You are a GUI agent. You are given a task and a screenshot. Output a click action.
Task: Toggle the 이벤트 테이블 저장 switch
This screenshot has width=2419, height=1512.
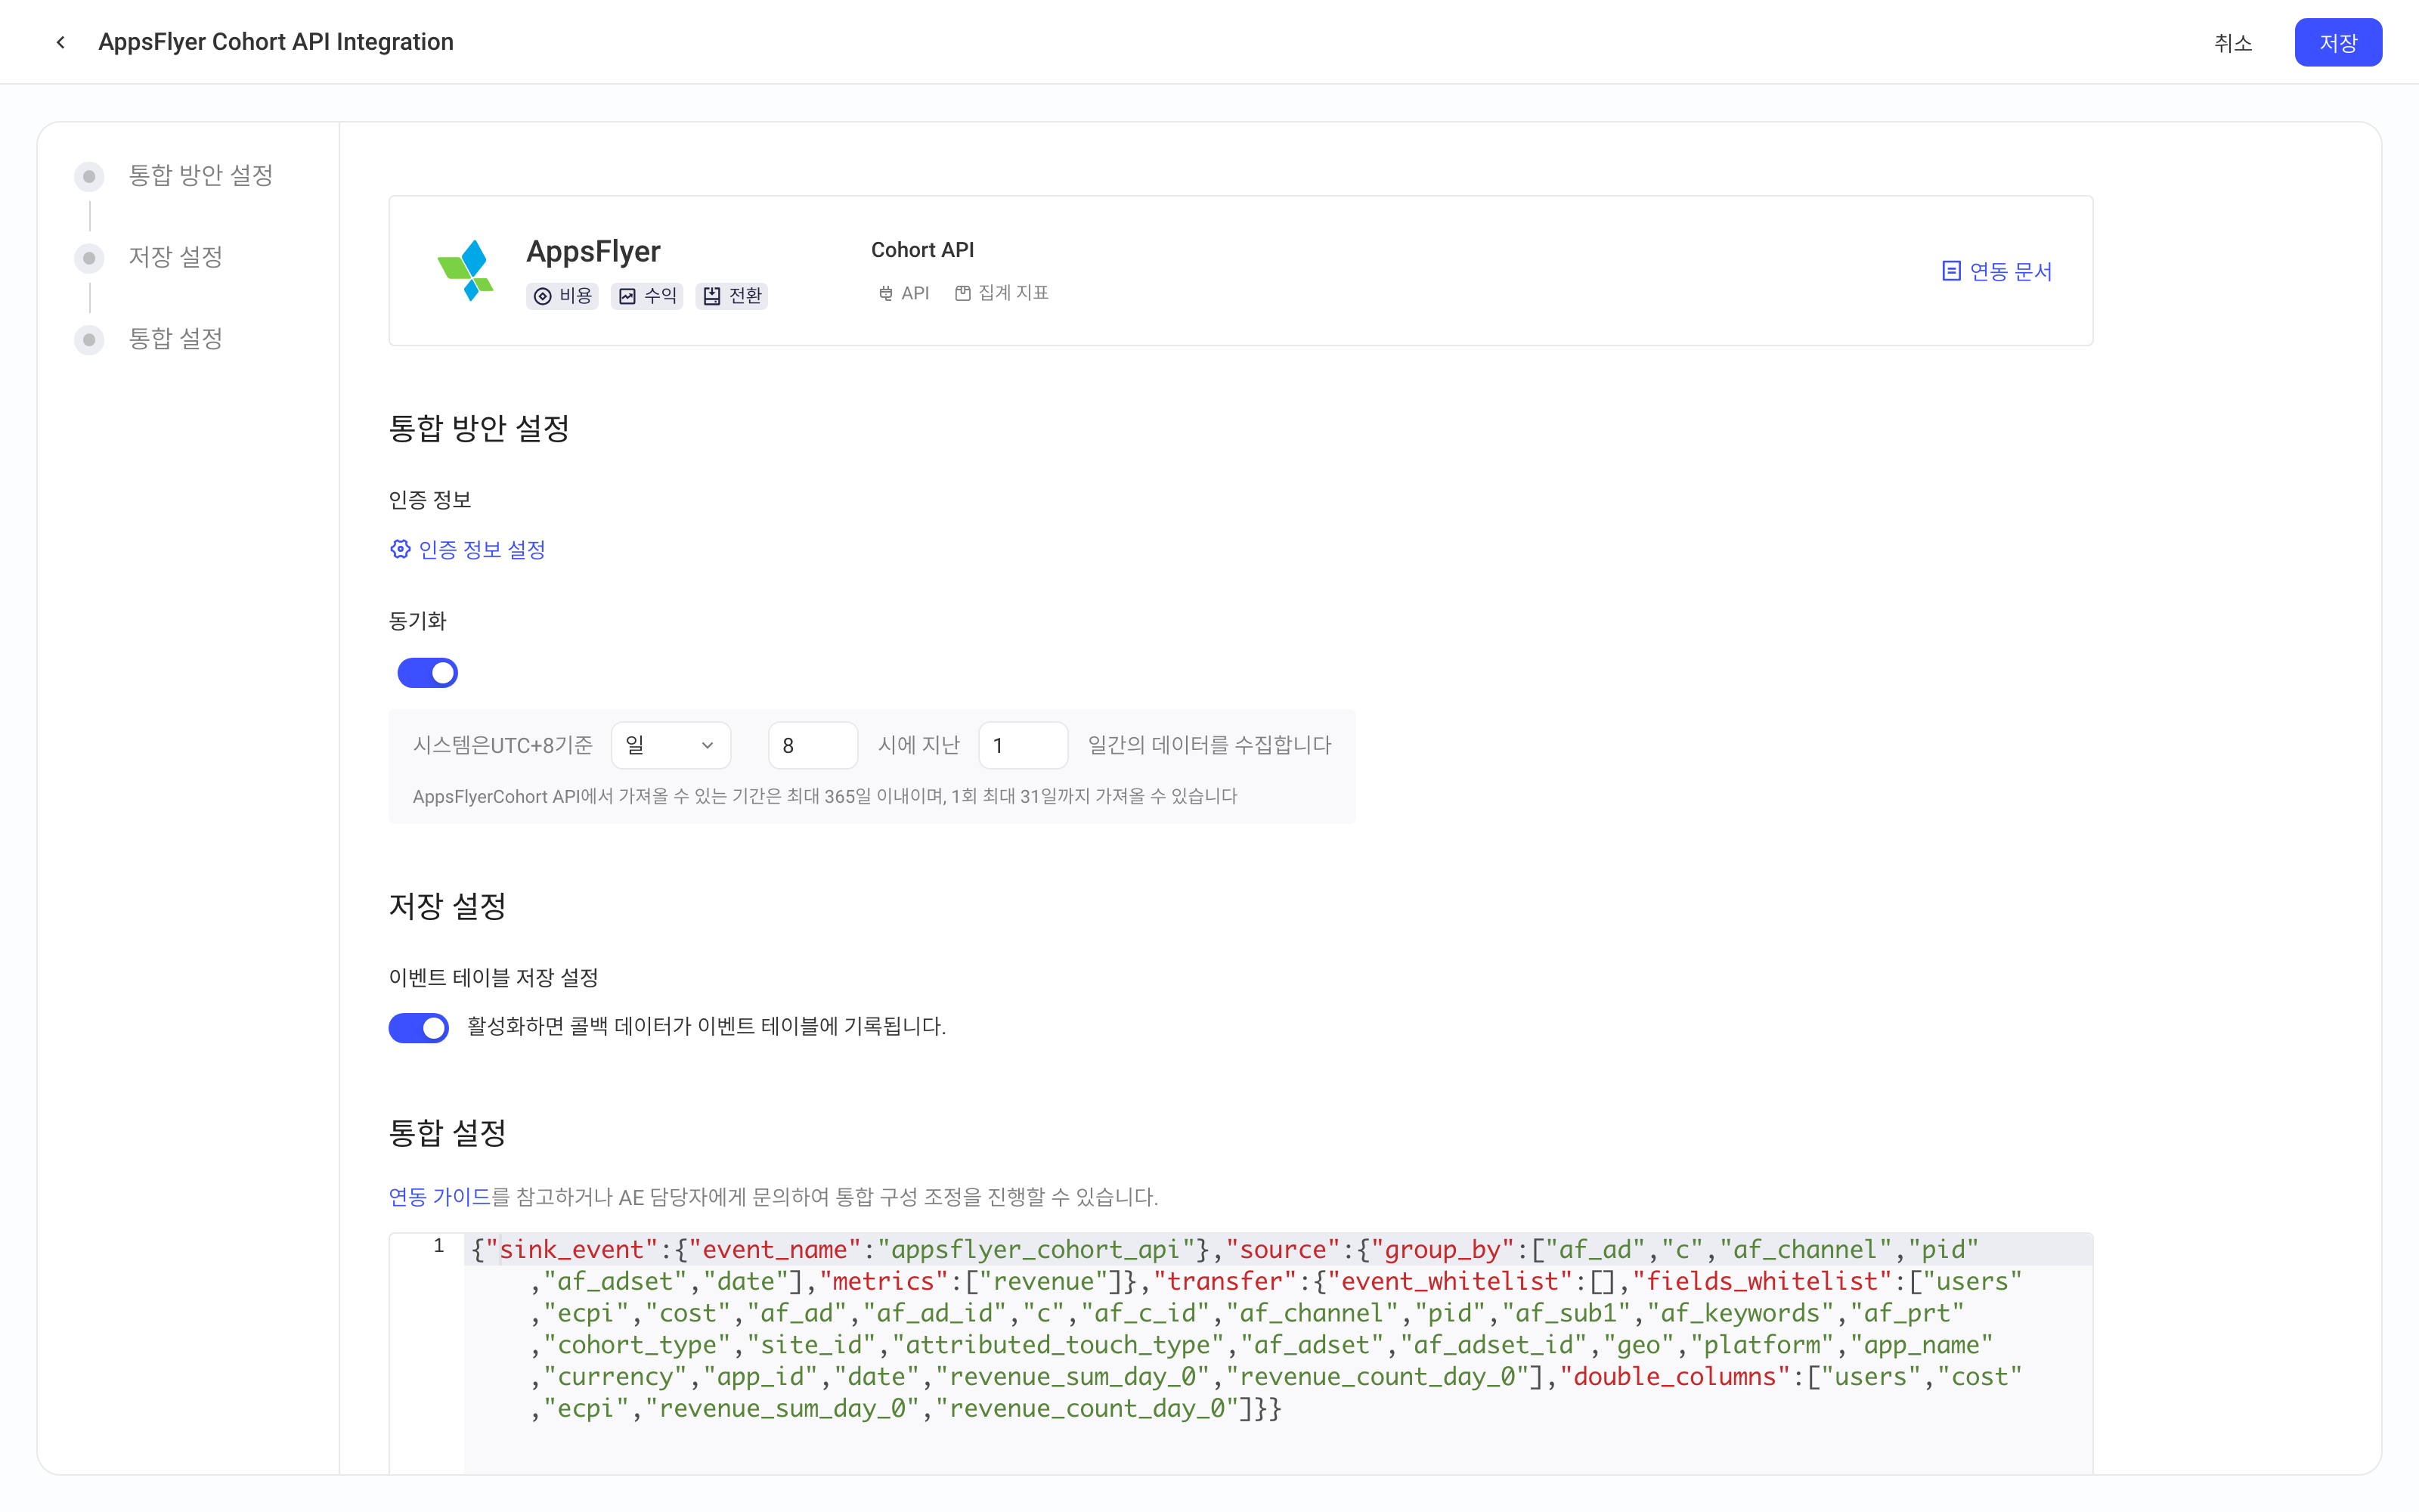[419, 1027]
